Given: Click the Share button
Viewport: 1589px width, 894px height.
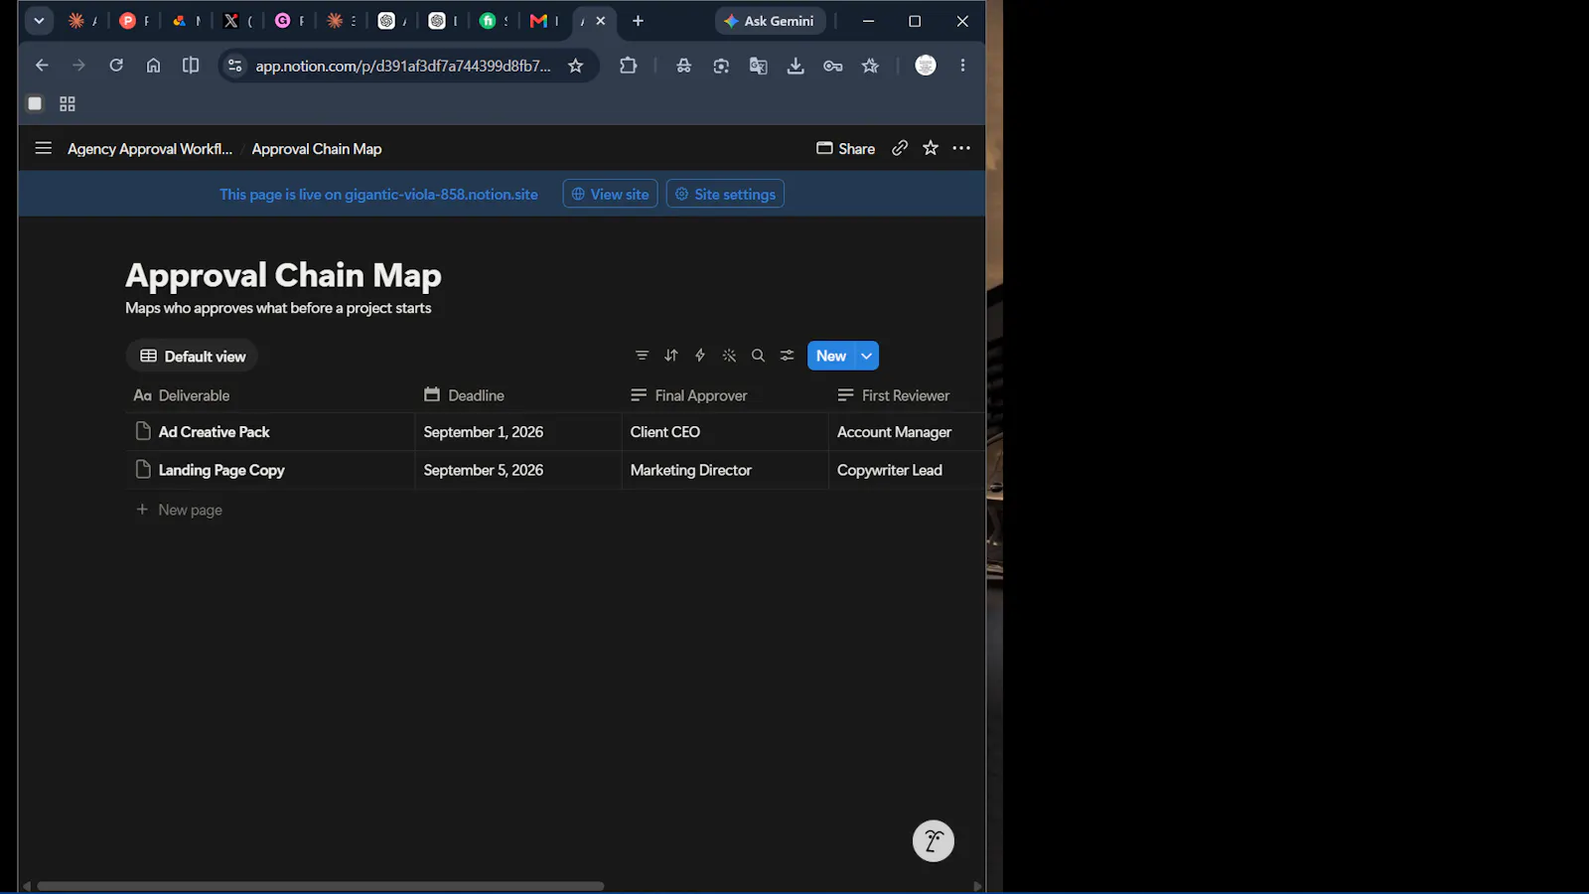Looking at the screenshot, I should click(845, 148).
